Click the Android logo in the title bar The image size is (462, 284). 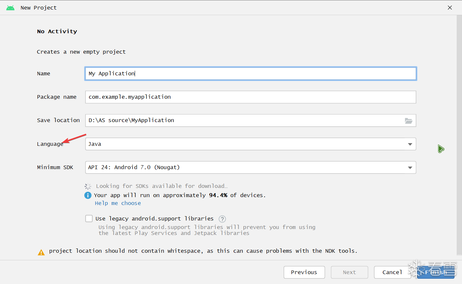point(11,8)
